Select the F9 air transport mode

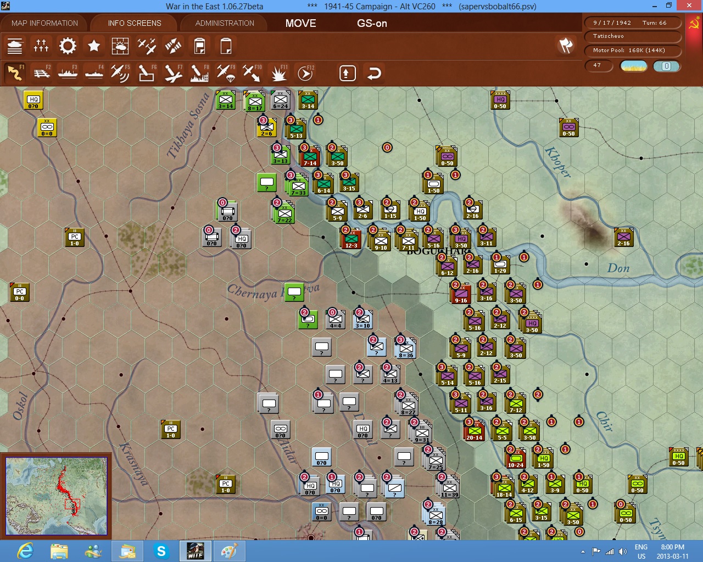pos(226,73)
